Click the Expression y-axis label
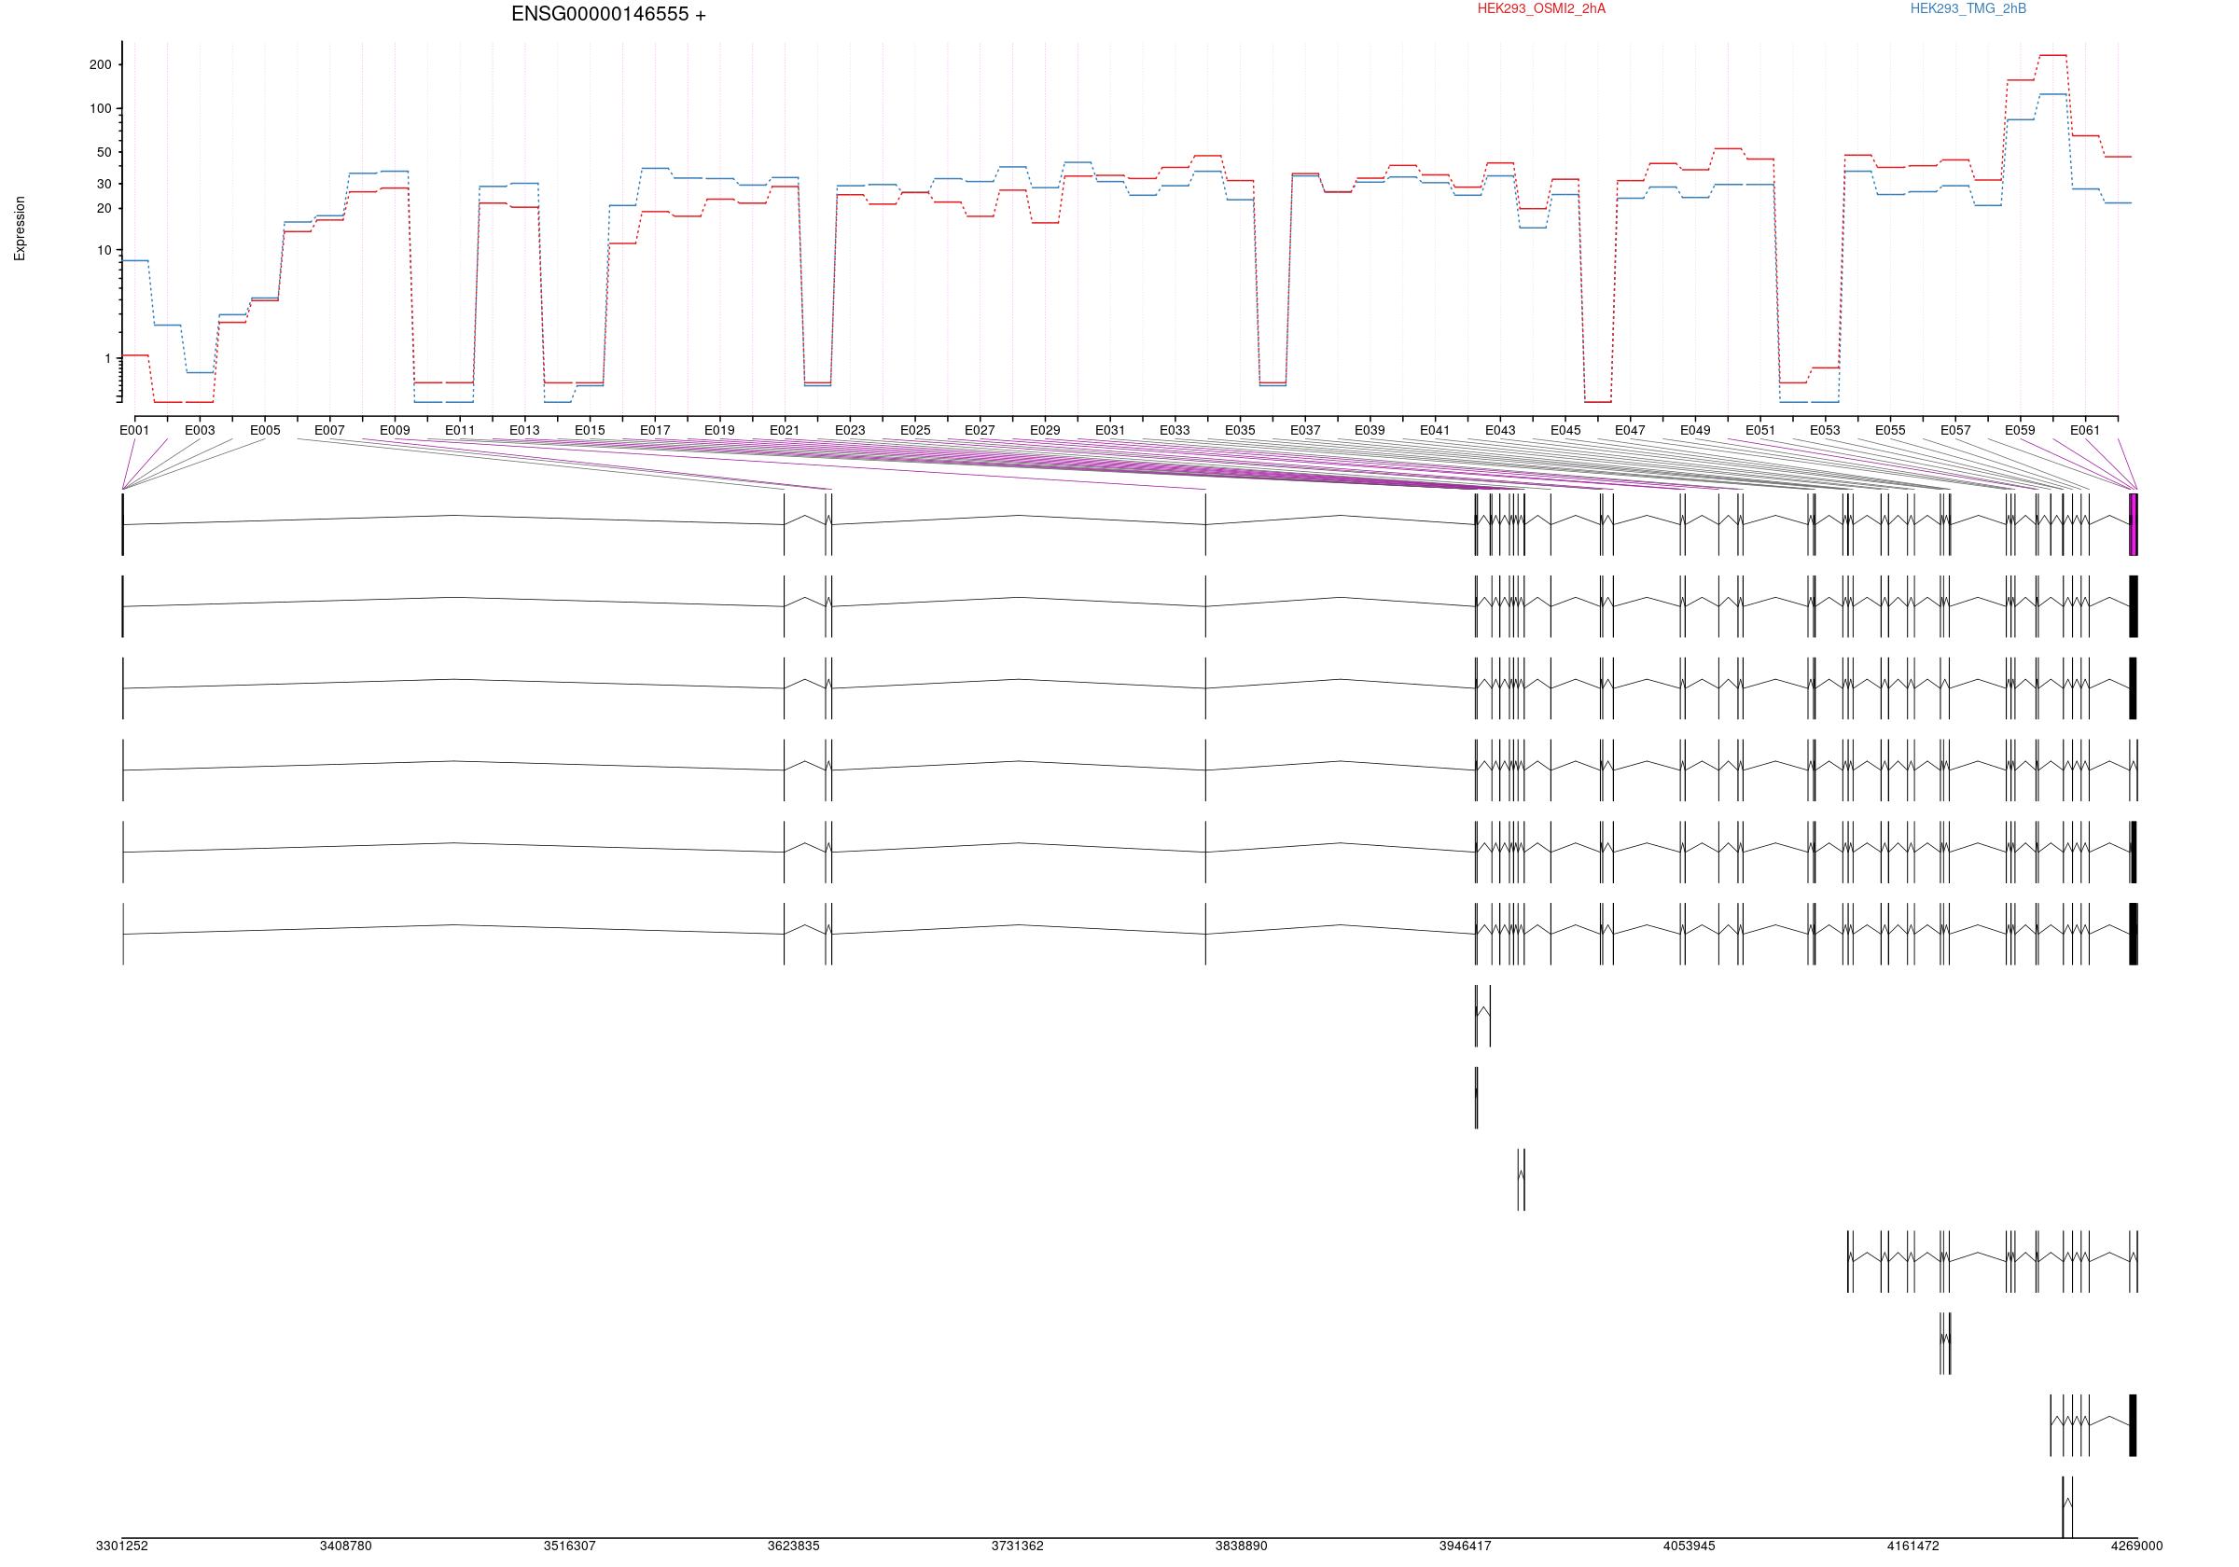2239x1567 pixels. pos(20,229)
